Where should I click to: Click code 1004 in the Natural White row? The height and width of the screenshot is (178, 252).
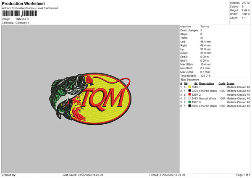pyautogui.click(x=222, y=99)
